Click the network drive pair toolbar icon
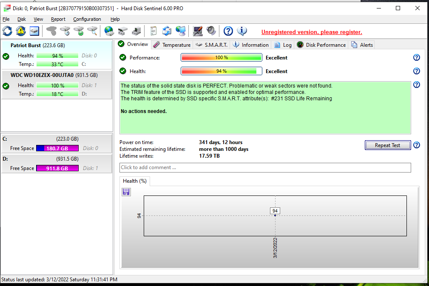Viewport: 429px width, 286px height. pyautogui.click(x=122, y=31)
